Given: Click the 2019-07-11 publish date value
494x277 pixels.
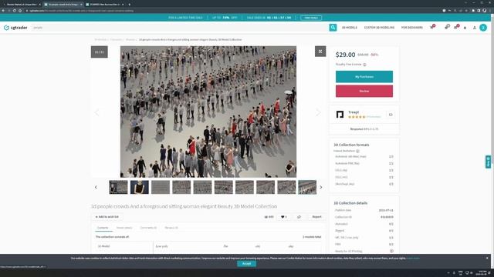Looking at the screenshot, I should 386,210.
